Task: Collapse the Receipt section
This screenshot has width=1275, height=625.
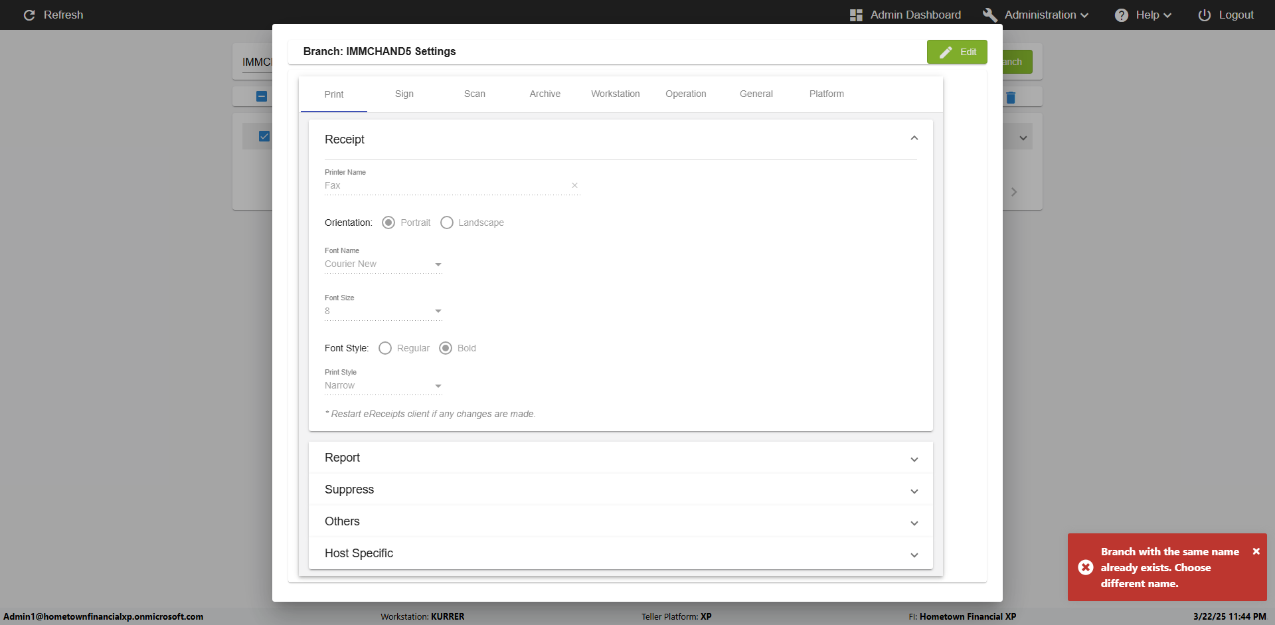Action: point(914,138)
